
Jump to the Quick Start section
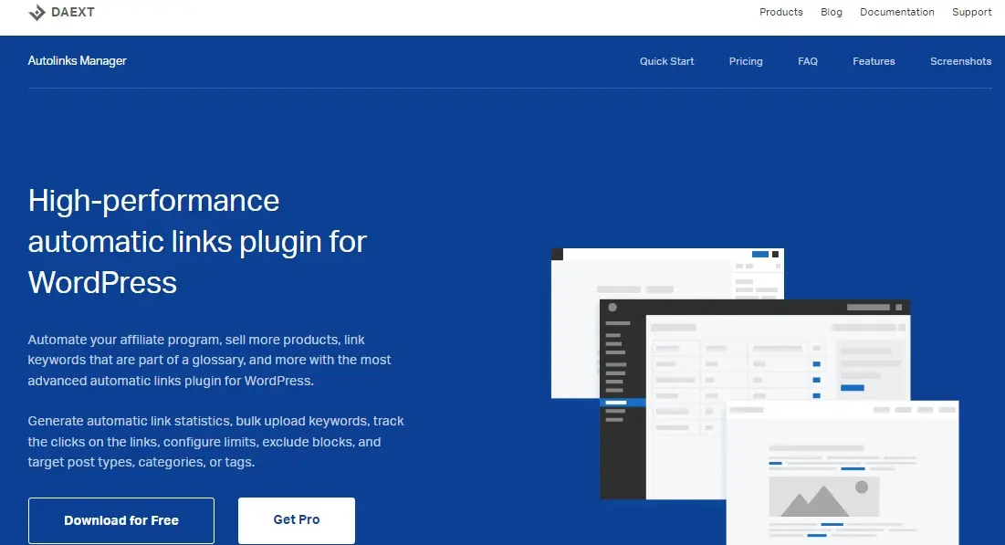[666, 61]
